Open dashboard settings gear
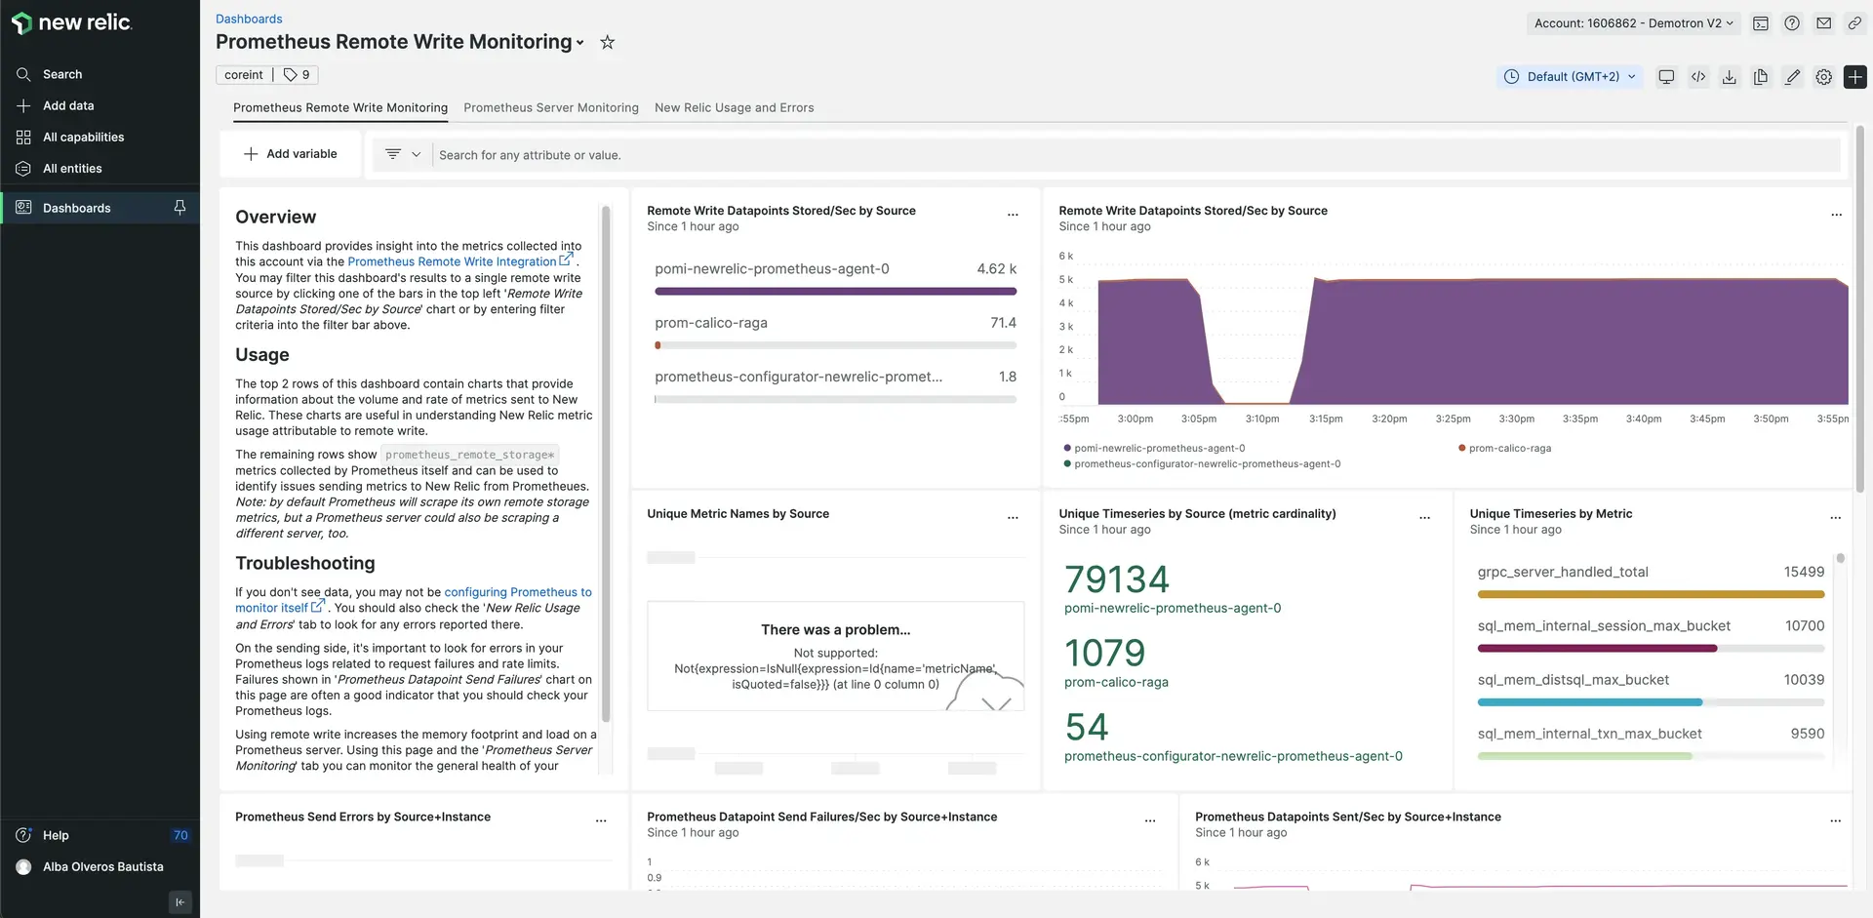Viewport: 1873px width, 918px height. point(1823,77)
